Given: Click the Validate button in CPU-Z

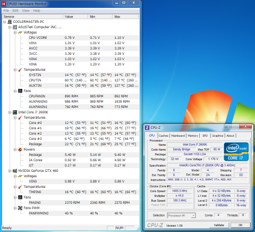Looking at the screenshot, I should tap(219, 225).
